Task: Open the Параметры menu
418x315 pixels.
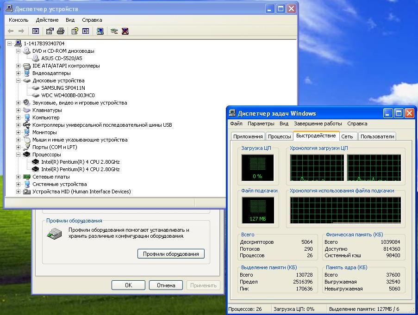Action: pos(261,124)
